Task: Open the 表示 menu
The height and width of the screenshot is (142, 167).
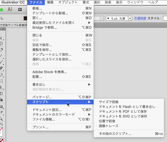Action: [119, 2]
